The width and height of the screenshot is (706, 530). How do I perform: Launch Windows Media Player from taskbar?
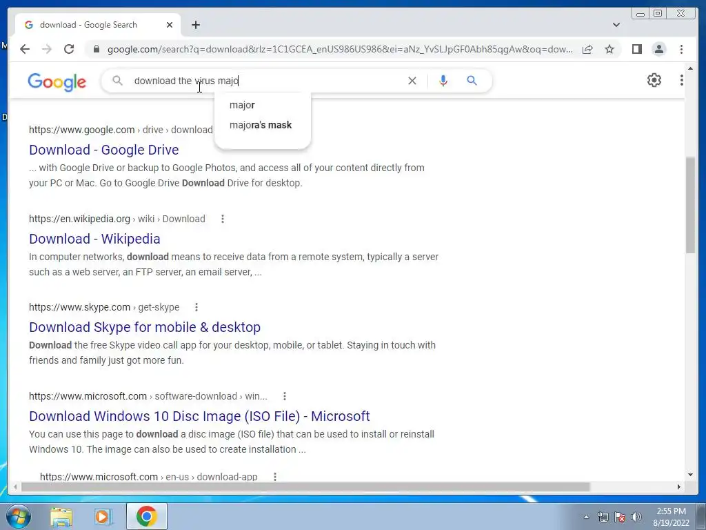click(x=103, y=516)
